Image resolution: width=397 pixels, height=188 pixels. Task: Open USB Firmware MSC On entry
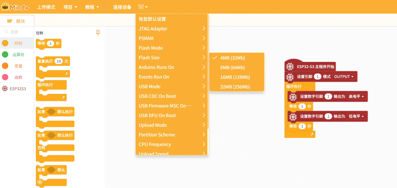point(172,106)
